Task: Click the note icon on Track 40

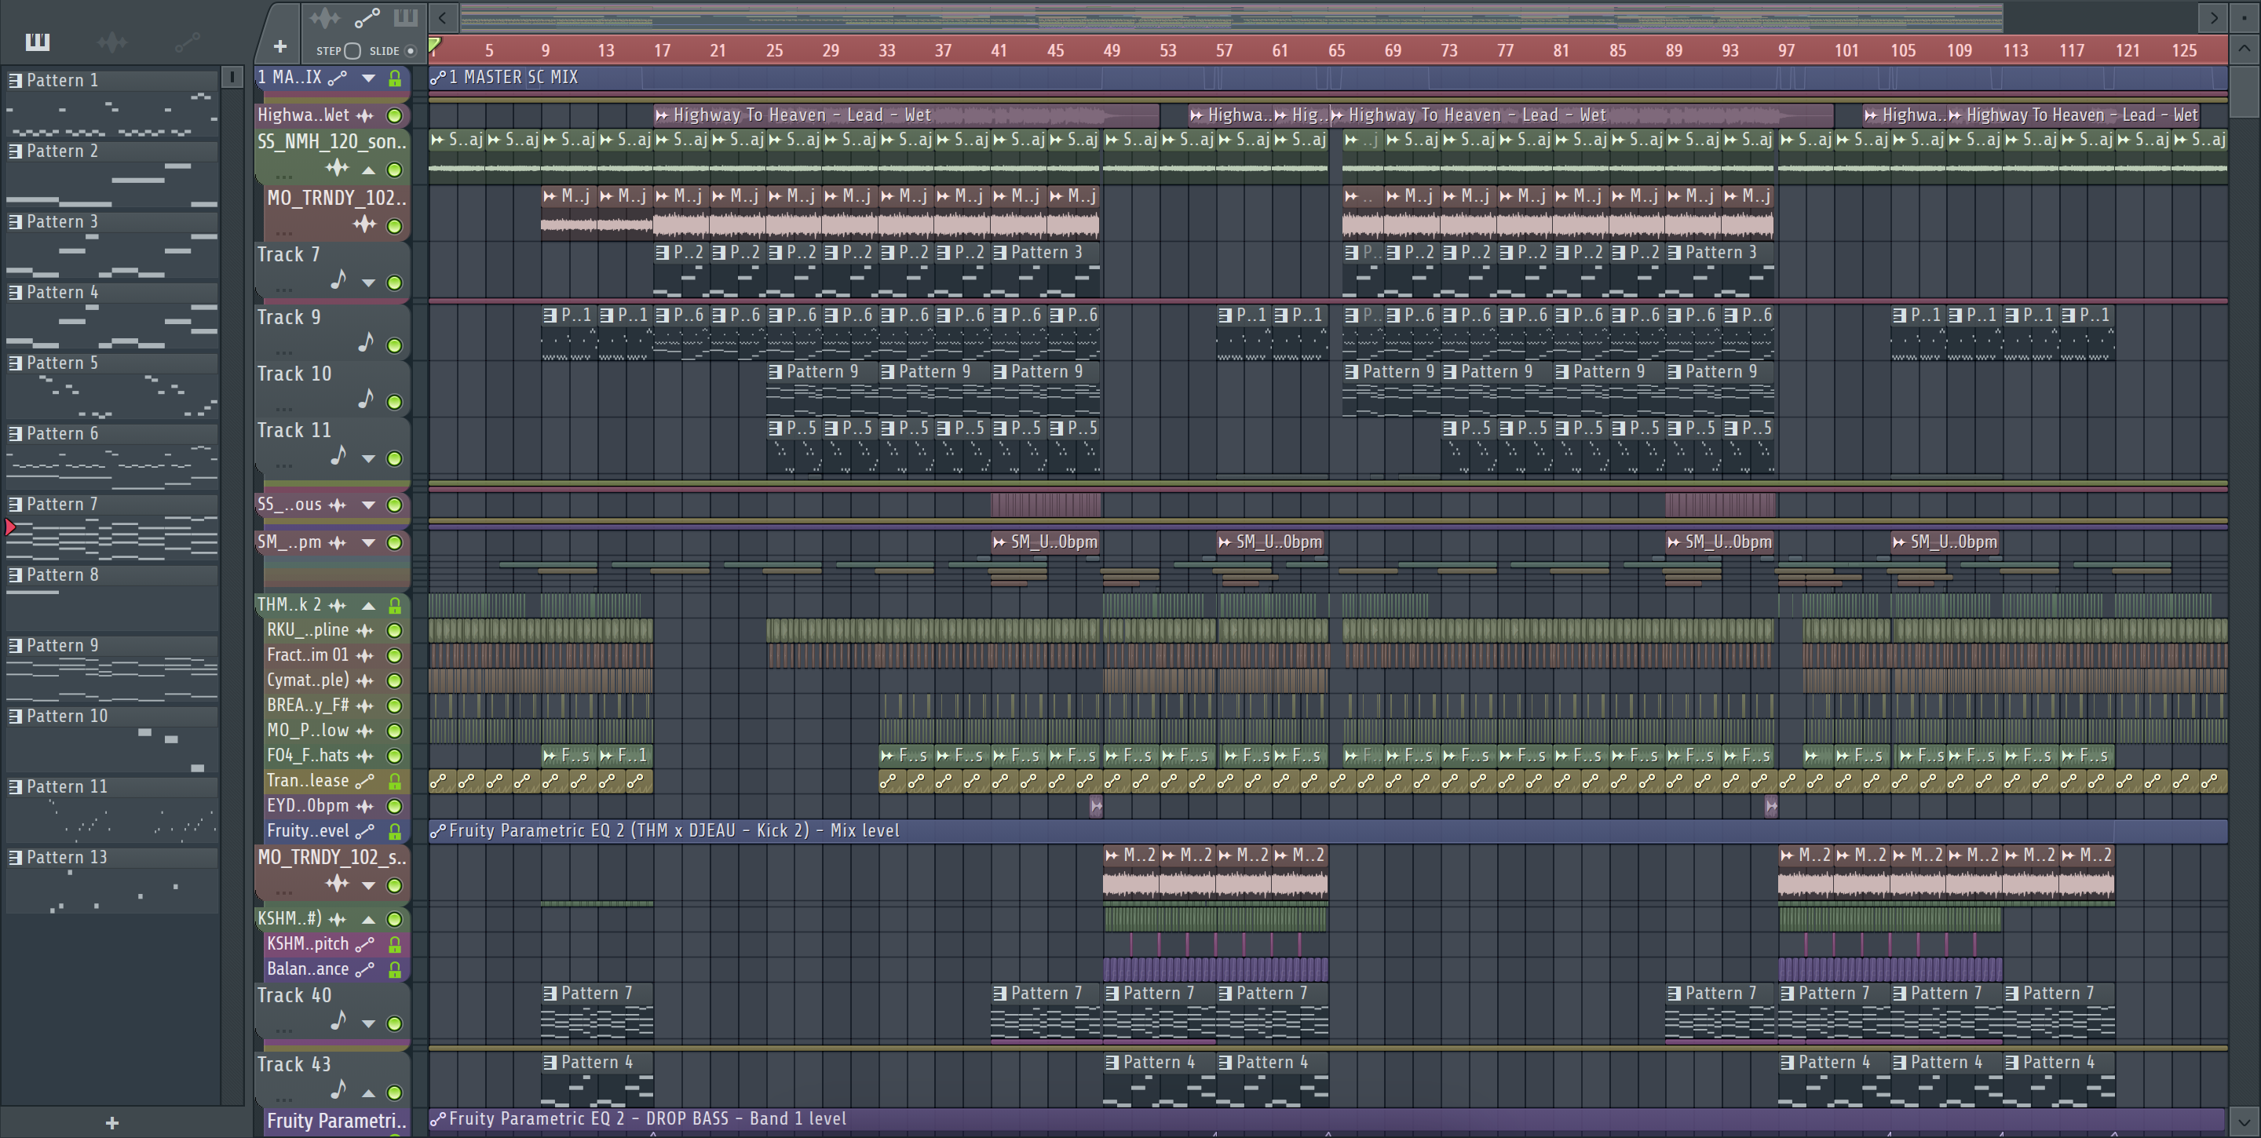Action: (338, 1020)
